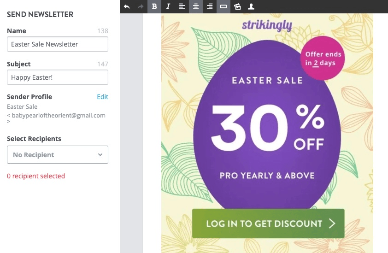Click the pink Offer ends badge

[323, 58]
